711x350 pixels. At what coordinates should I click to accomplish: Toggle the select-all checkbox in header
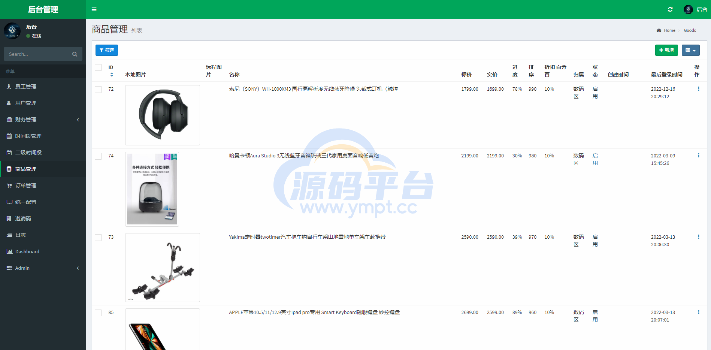point(98,67)
